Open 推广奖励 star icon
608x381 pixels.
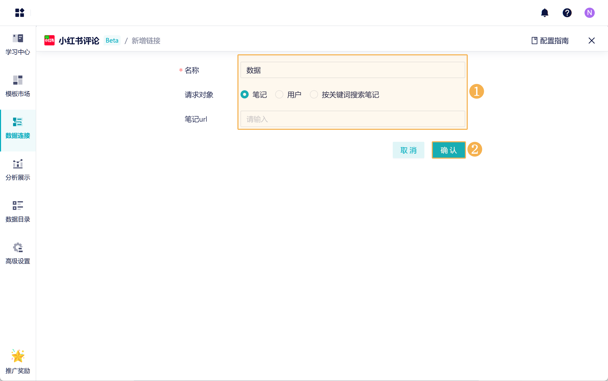(x=18, y=356)
